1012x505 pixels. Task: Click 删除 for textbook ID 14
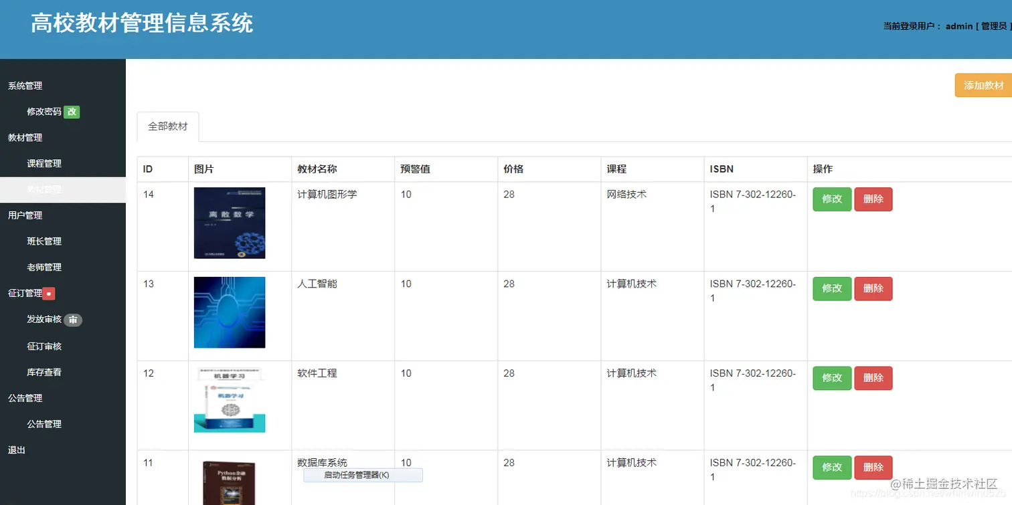tap(873, 199)
